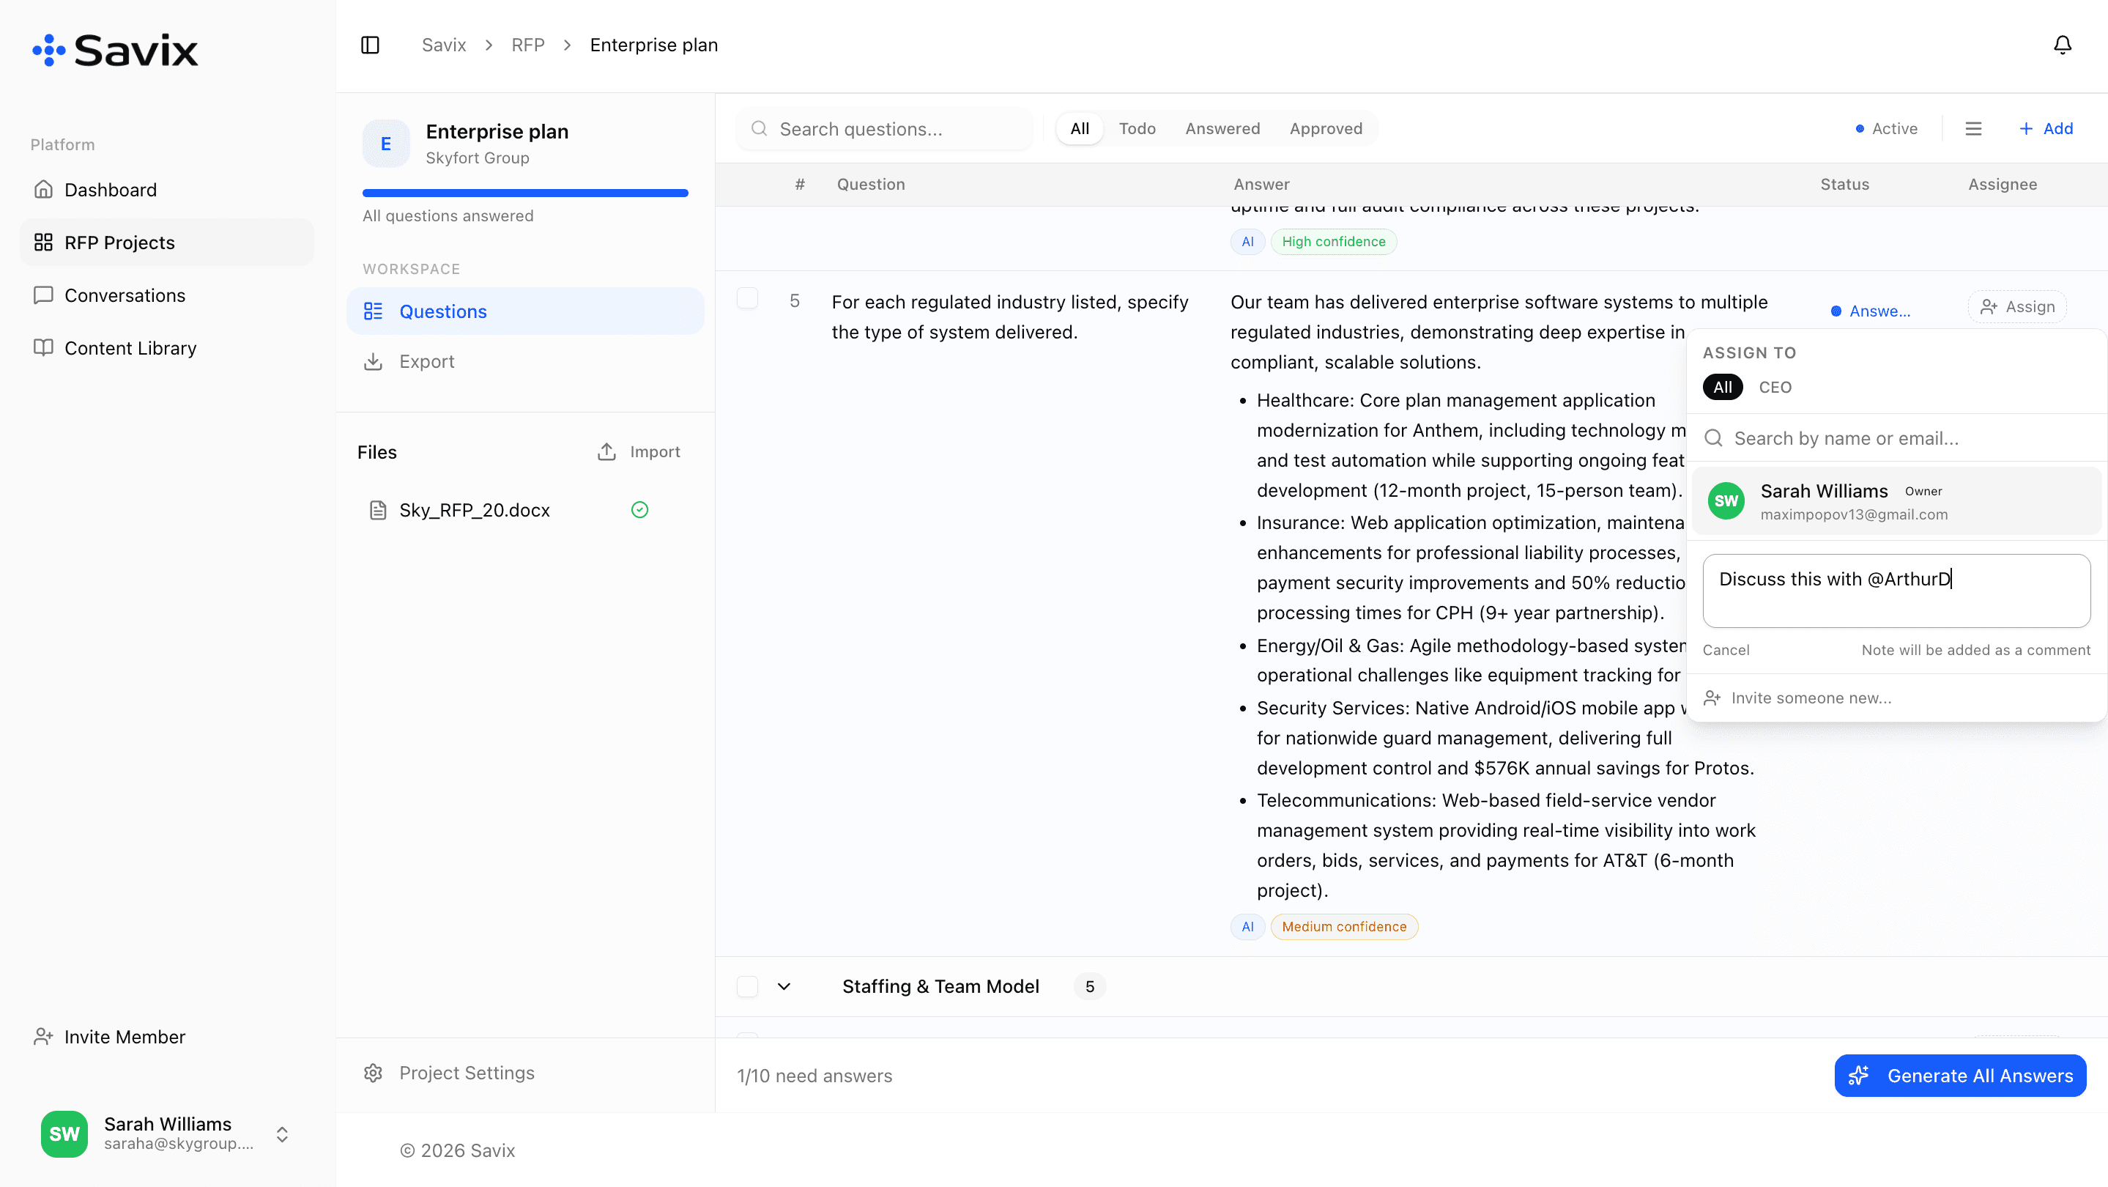Check the Staffing & Team Model section checkbox
Viewport: 2108px width, 1187px height.
pyautogui.click(x=747, y=986)
